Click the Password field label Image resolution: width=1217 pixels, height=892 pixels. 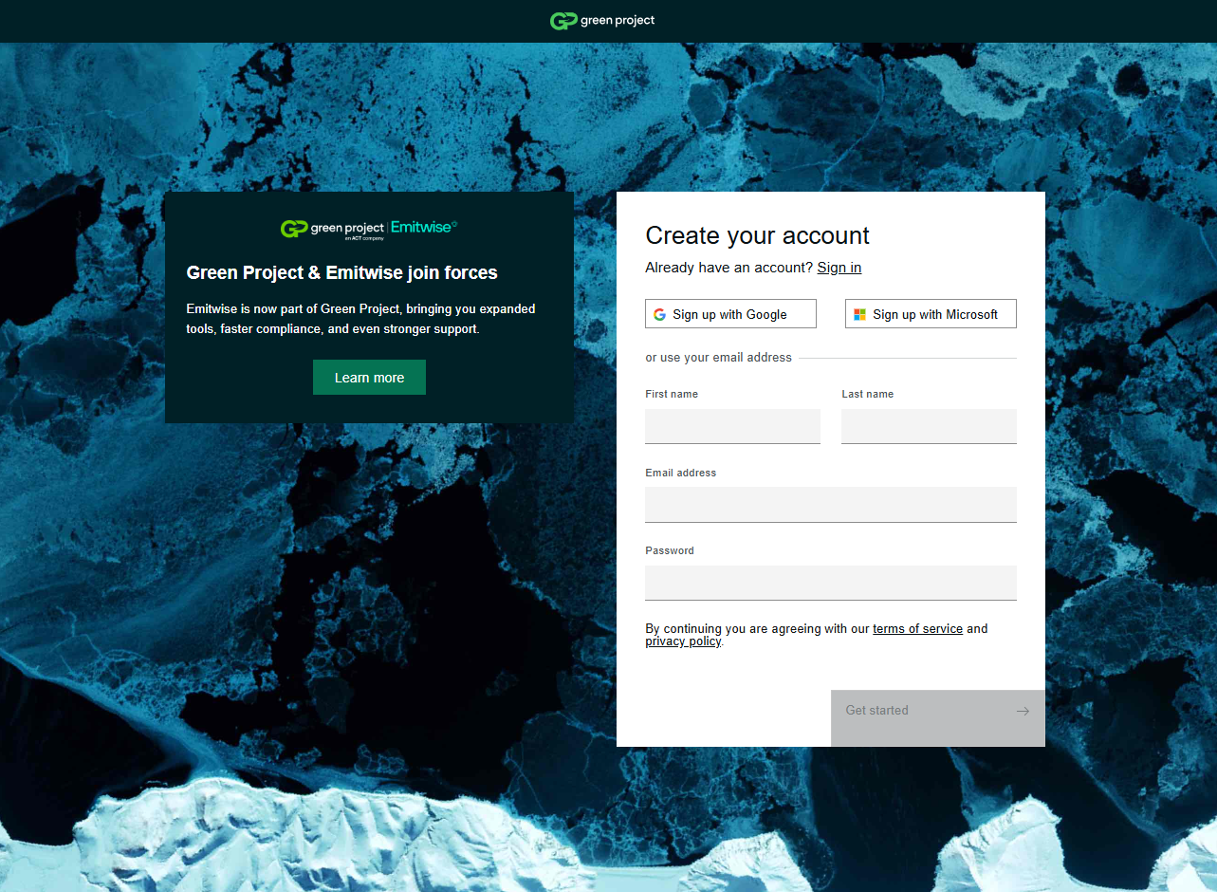pos(670,550)
